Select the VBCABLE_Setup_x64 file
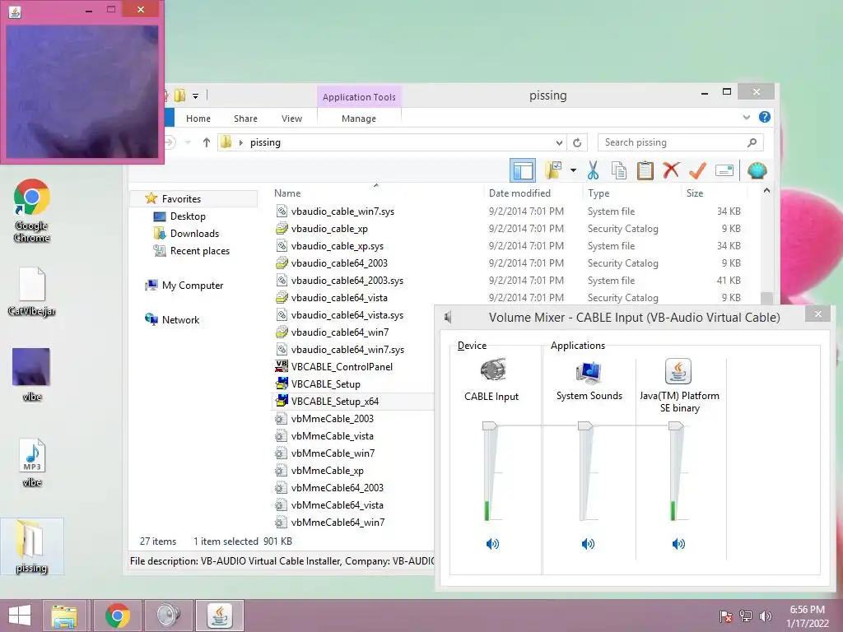This screenshot has width=843, height=632. (x=334, y=401)
